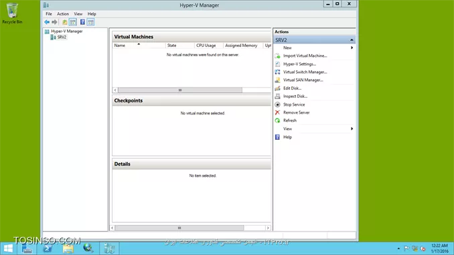Click right arrow of bottom scrollbar
Image resolution: width=454 pixels, height=255 pixels.
tap(268, 228)
